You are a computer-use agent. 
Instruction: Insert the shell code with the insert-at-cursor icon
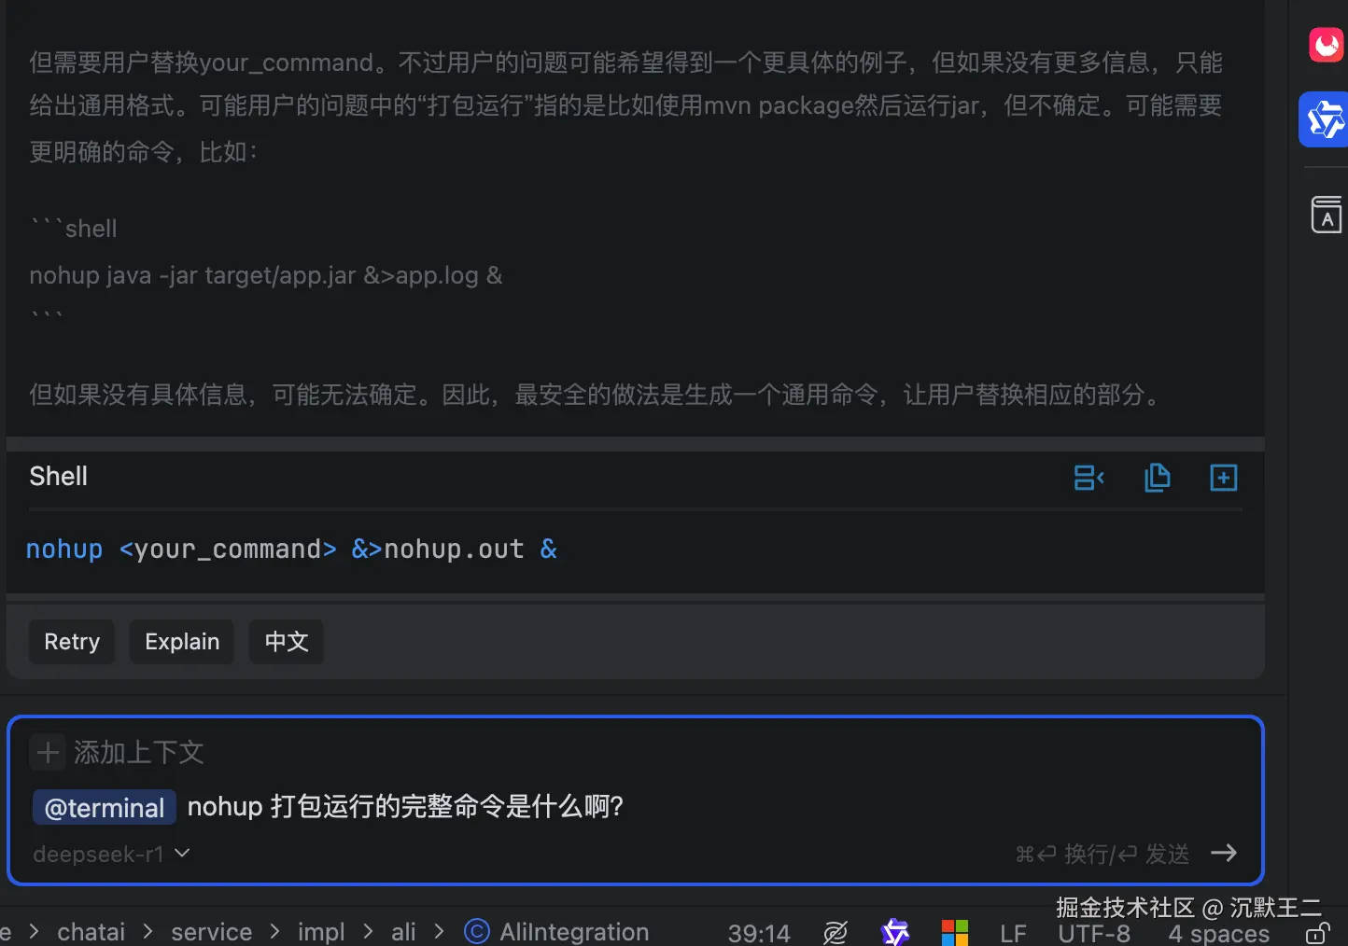pyautogui.click(x=1088, y=478)
